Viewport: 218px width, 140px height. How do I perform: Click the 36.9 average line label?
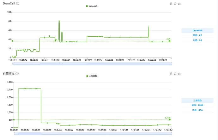click(x=168, y=39)
